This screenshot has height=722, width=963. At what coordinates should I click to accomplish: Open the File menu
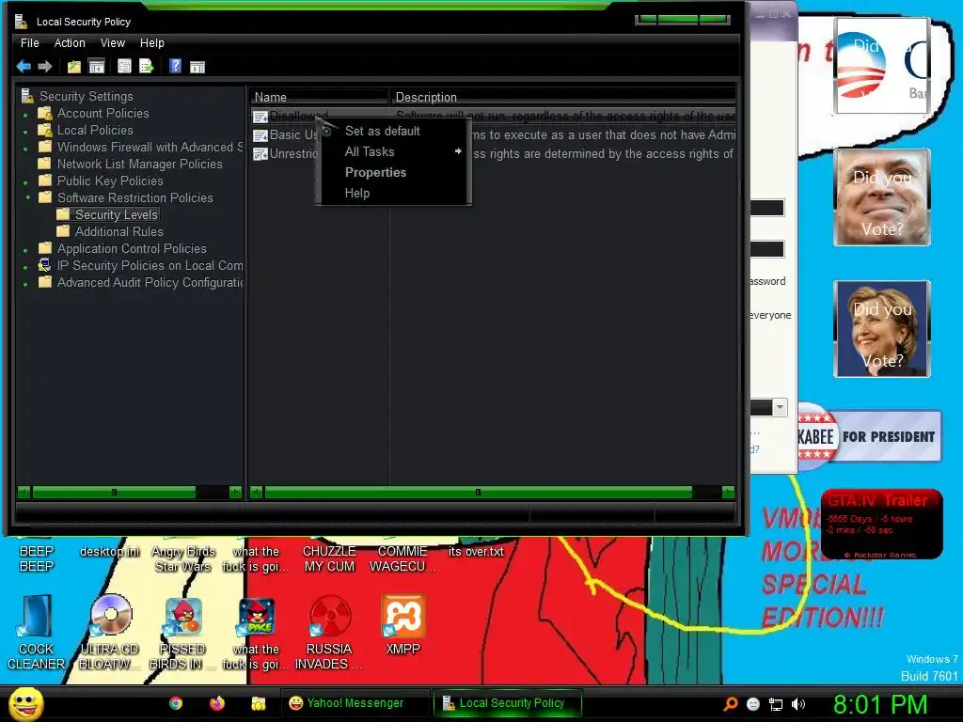tap(29, 43)
